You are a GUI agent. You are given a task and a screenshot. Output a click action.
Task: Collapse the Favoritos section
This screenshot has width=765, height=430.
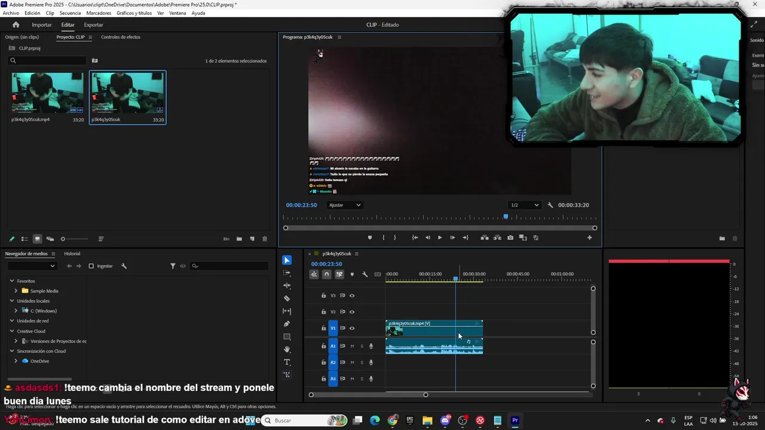[11, 281]
